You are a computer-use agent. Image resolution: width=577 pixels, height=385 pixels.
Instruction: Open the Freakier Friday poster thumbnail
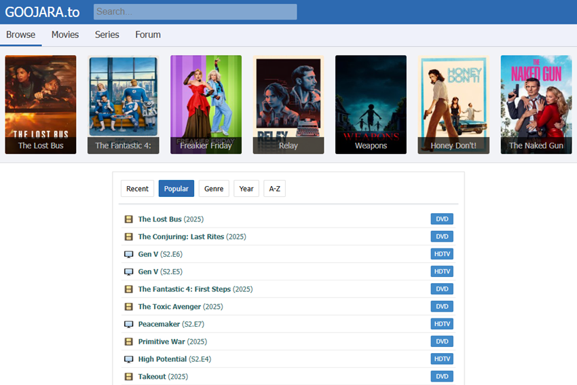click(x=206, y=105)
